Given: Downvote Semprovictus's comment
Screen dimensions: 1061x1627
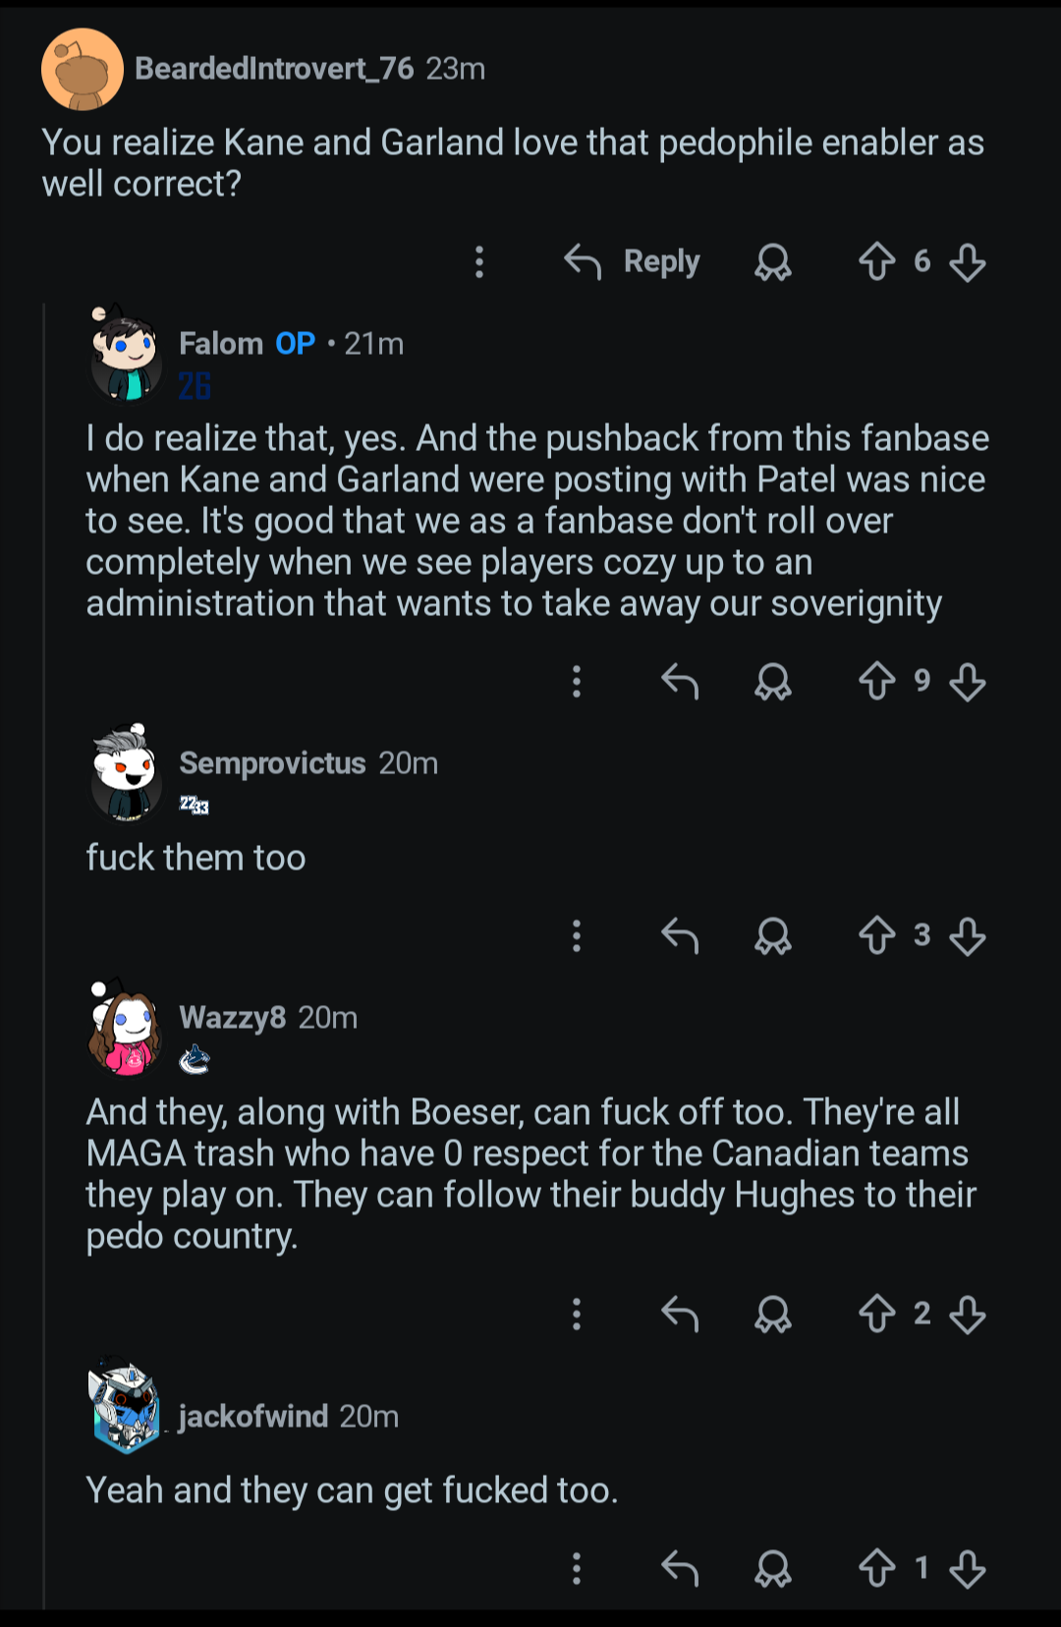Looking at the screenshot, I should 968,935.
